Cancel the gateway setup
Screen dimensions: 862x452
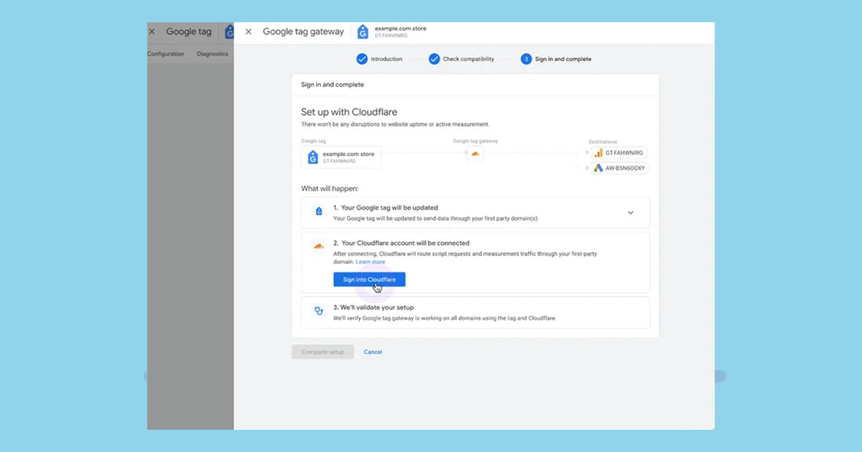tap(373, 352)
